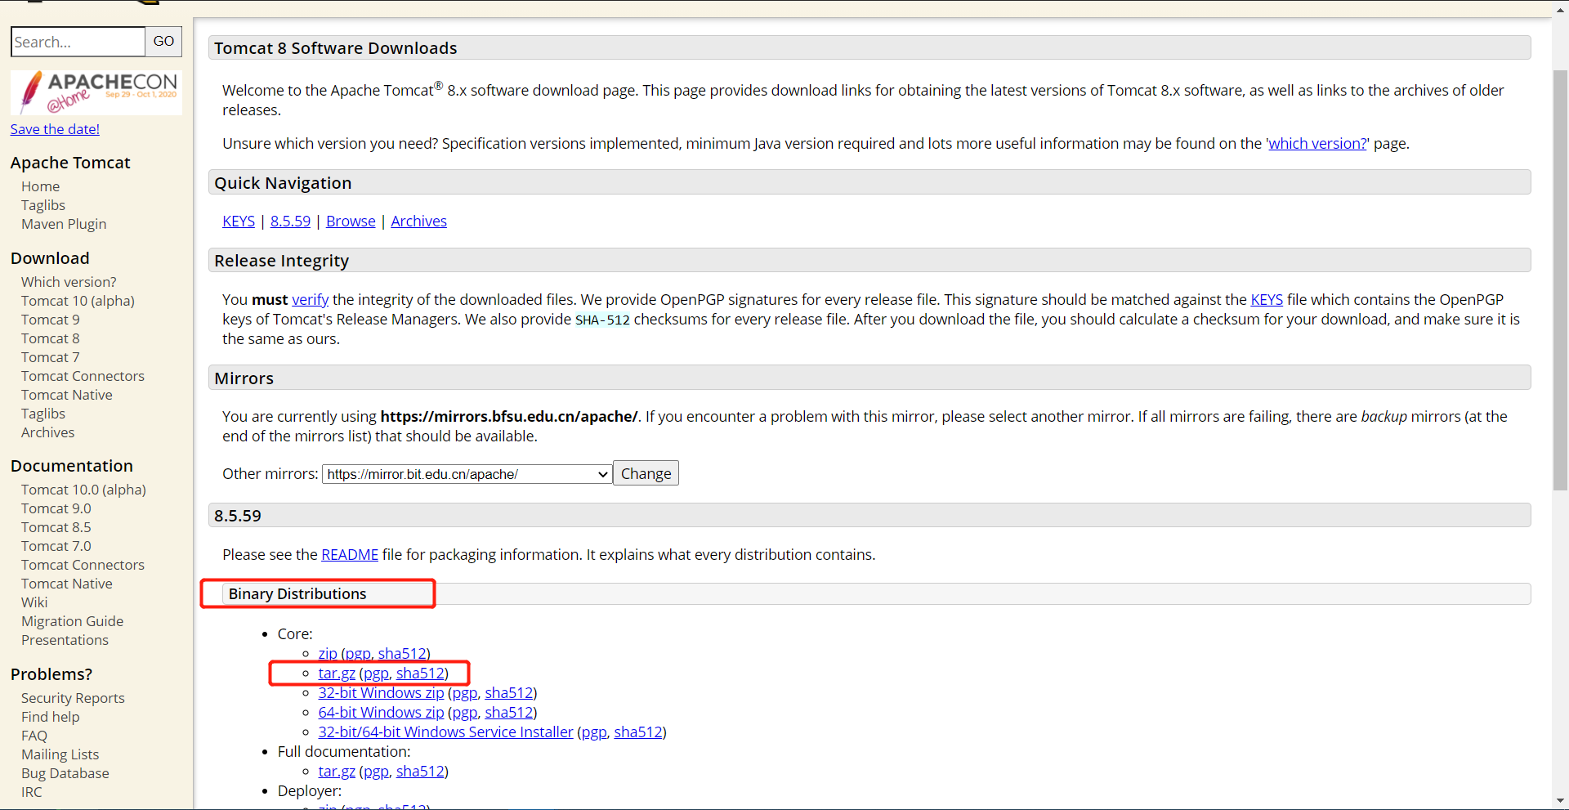Click the Search input field
The image size is (1569, 810).
(78, 42)
